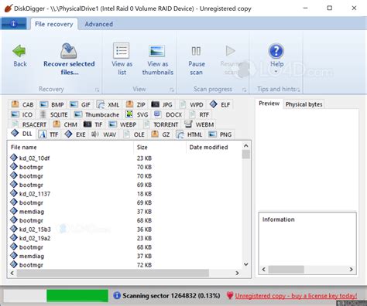Show the BMP file type tab
The image size is (367, 306).
click(52, 104)
